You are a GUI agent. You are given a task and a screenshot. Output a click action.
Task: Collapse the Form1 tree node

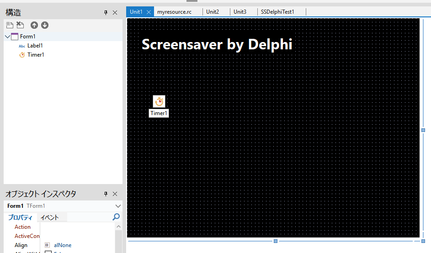click(7, 37)
